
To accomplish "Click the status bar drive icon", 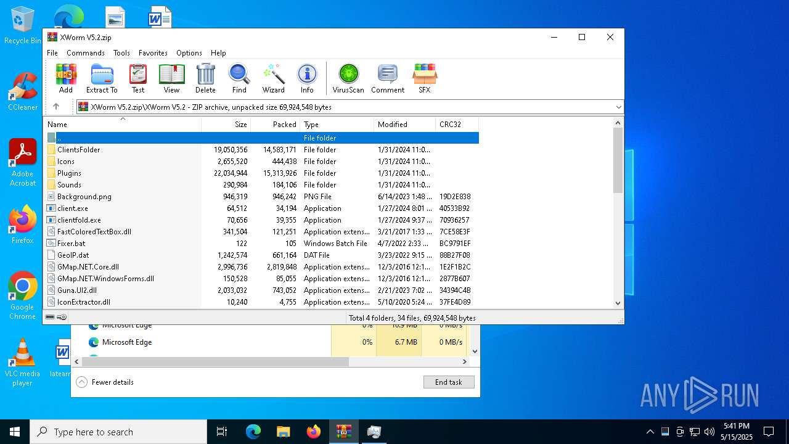I will [x=51, y=317].
